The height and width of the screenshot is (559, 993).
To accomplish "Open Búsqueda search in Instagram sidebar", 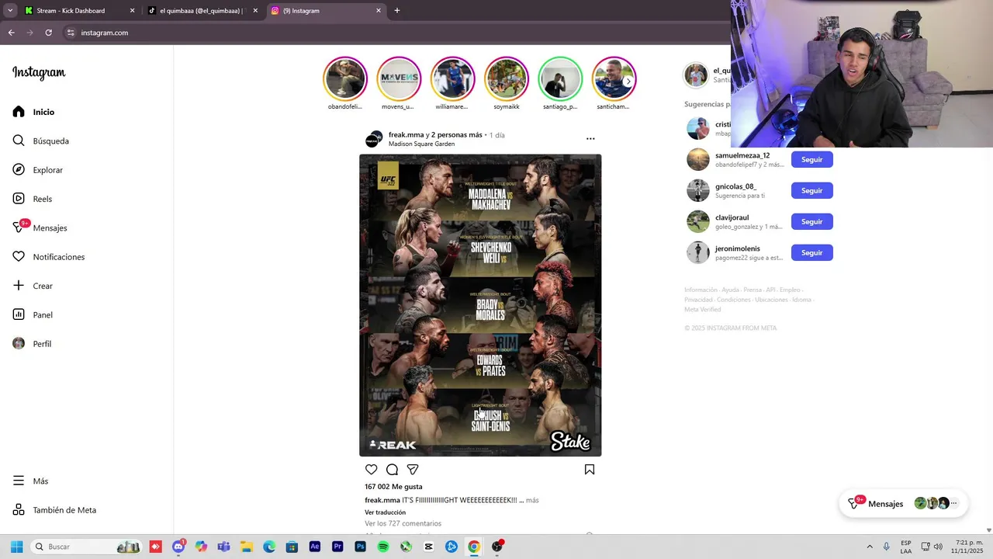I will click(x=40, y=141).
